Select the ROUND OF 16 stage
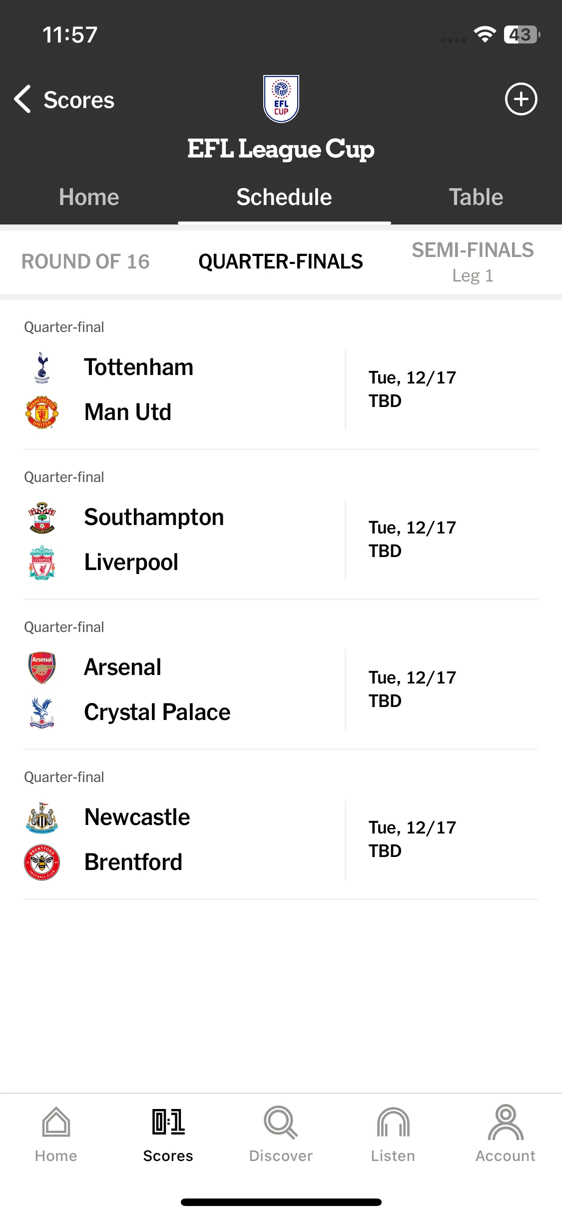This screenshot has height=1218, width=562. tap(85, 261)
